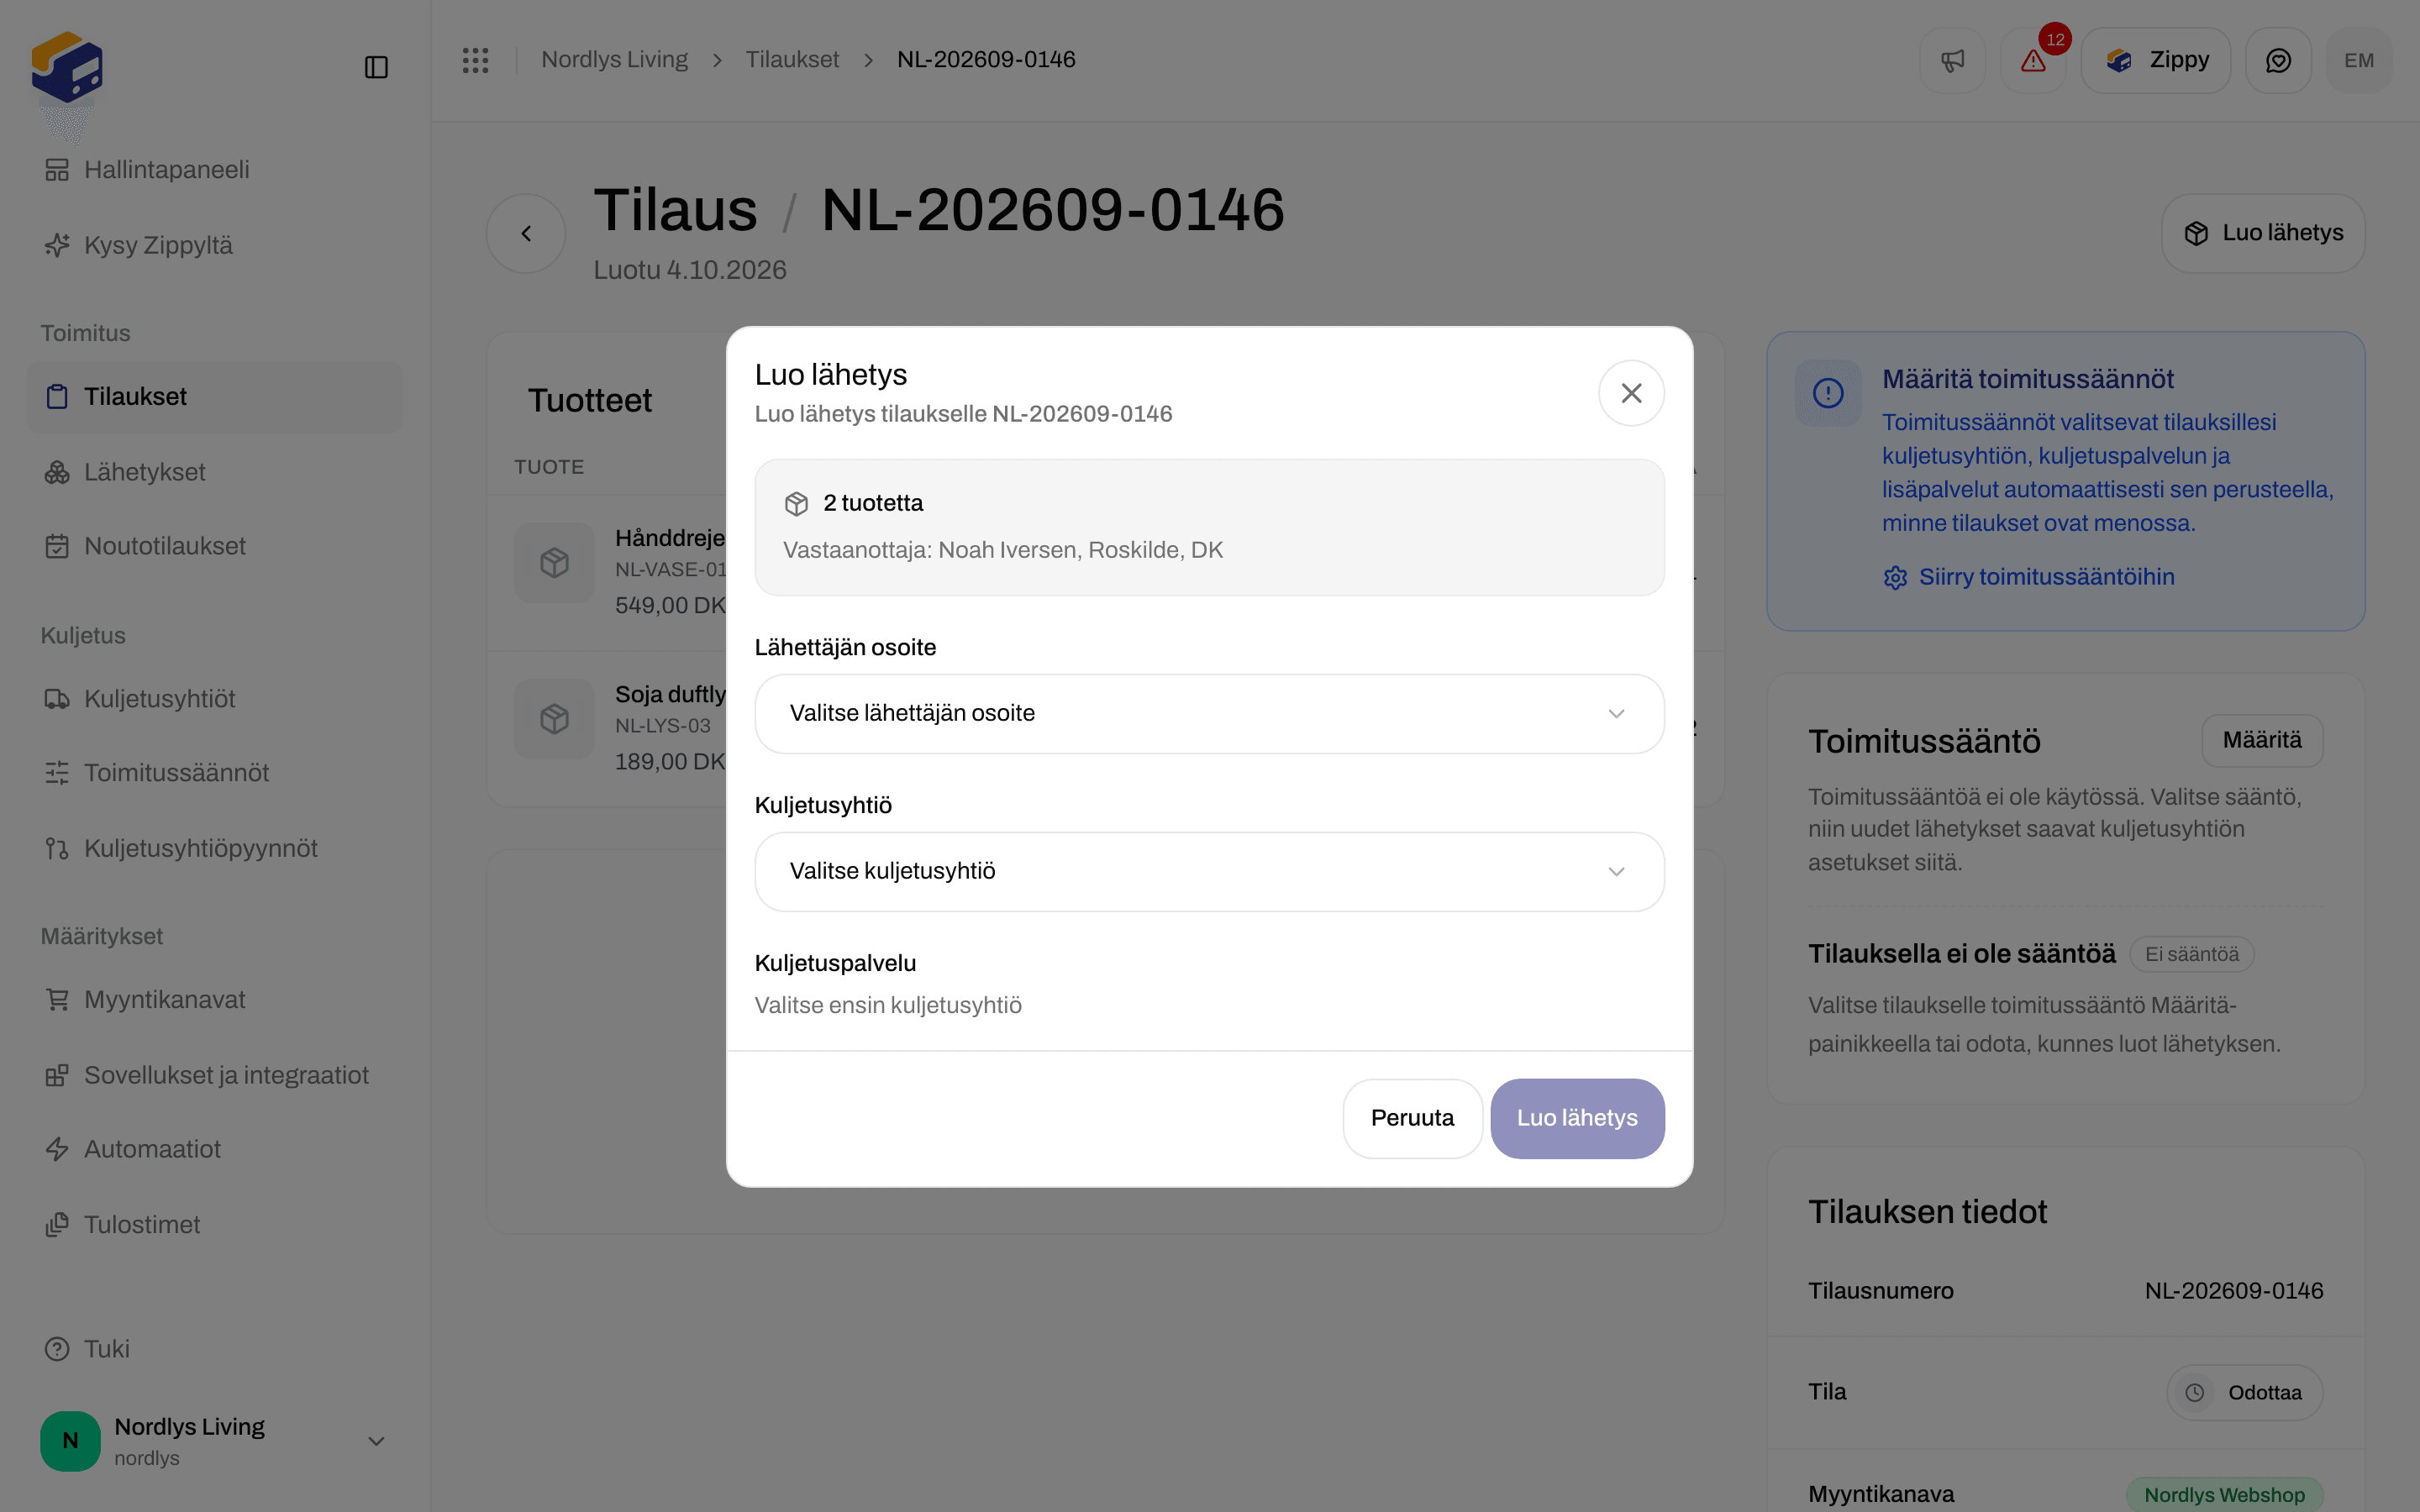This screenshot has width=2420, height=1512.
Task: Open the Valitse kuljetusyhtiö dropdown
Action: pos(1209,872)
